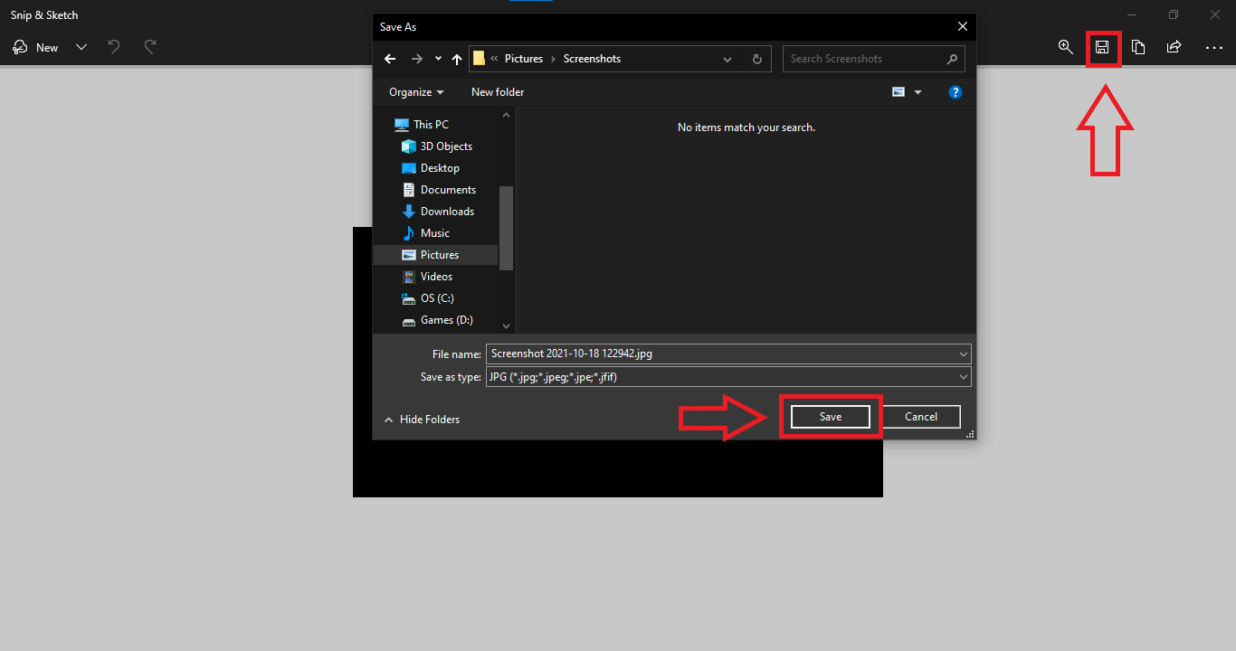
Task: Expand the New snip dropdown chevron
Action: [81, 47]
